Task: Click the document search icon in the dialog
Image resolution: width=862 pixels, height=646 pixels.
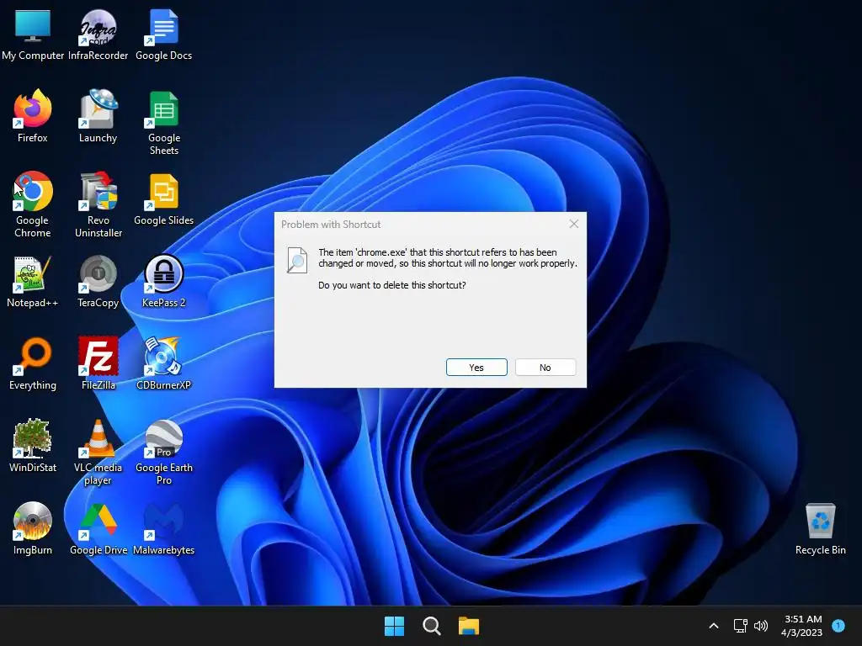Action: (297, 260)
